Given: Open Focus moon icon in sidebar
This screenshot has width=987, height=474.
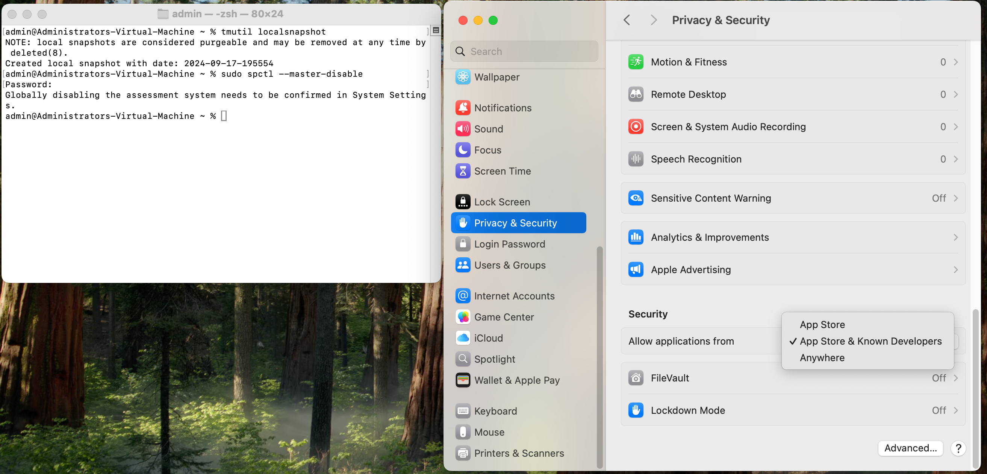Looking at the screenshot, I should [463, 150].
